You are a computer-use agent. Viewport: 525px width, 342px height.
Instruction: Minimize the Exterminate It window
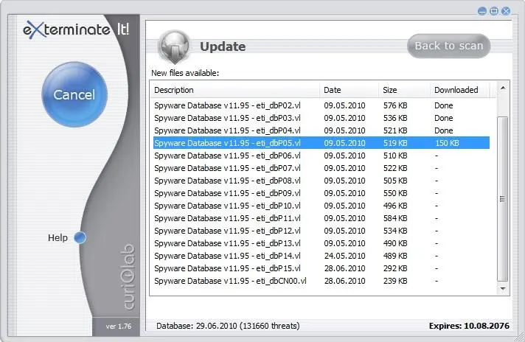481,11
